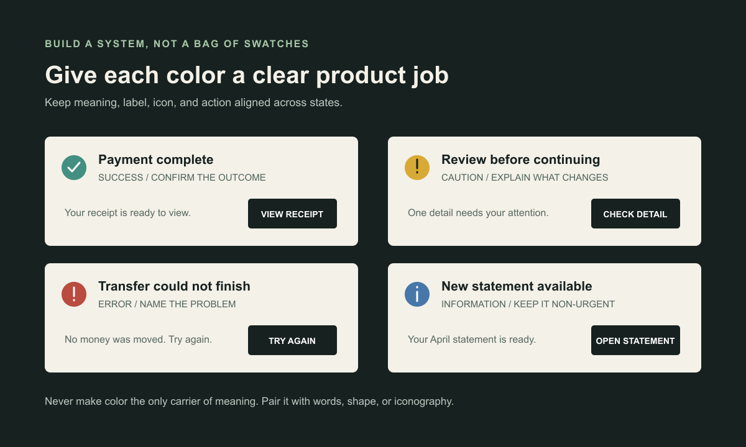Click 'INFORMATION / KEEP IT NON-URGENT' label
Screen dimensions: 746x447
tap(528, 304)
